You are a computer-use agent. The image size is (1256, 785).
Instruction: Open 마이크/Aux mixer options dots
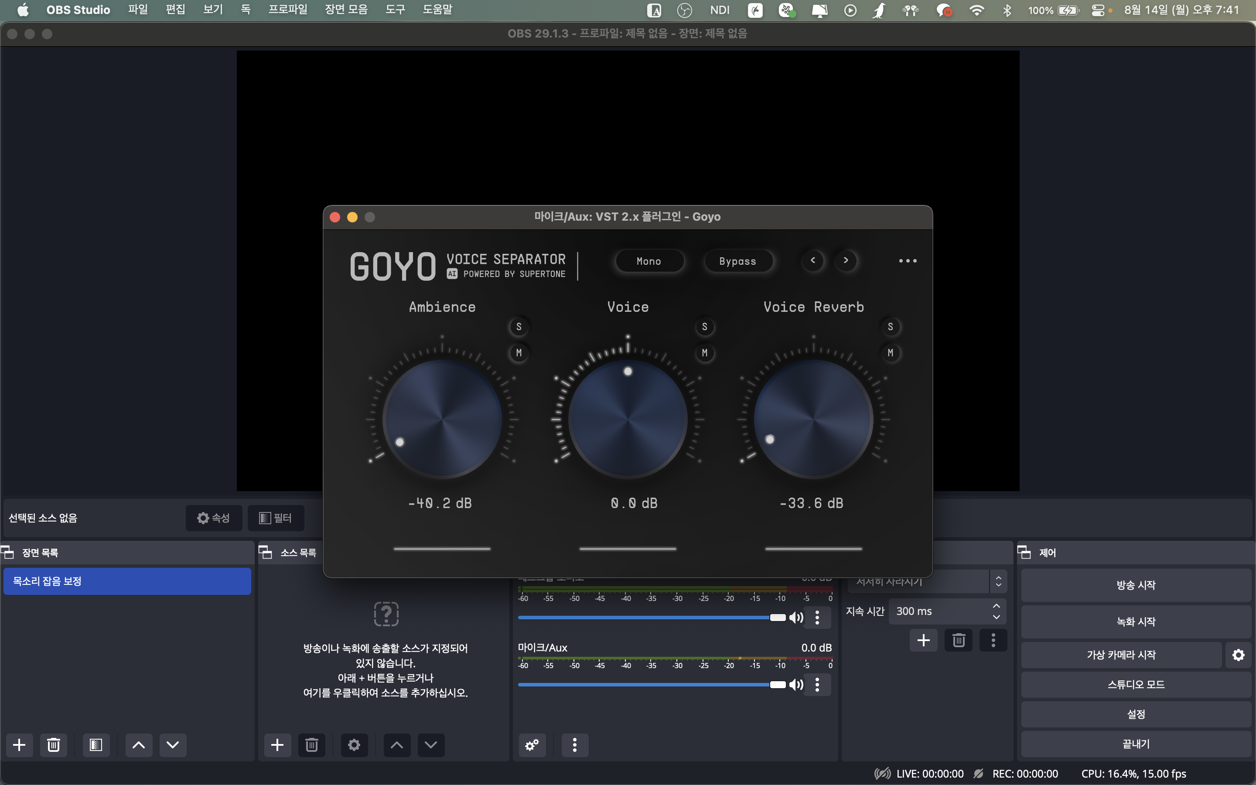pyautogui.click(x=817, y=685)
